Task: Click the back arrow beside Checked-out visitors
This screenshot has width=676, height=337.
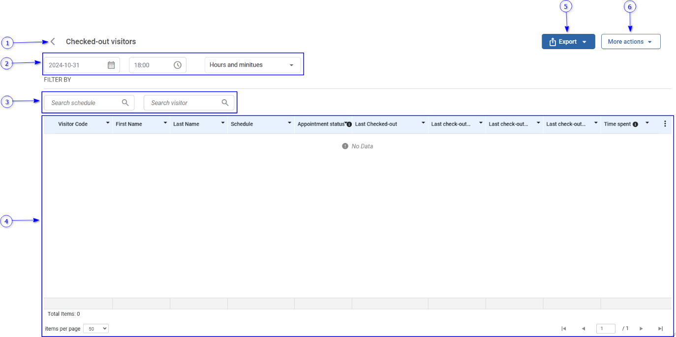Action: [53, 42]
